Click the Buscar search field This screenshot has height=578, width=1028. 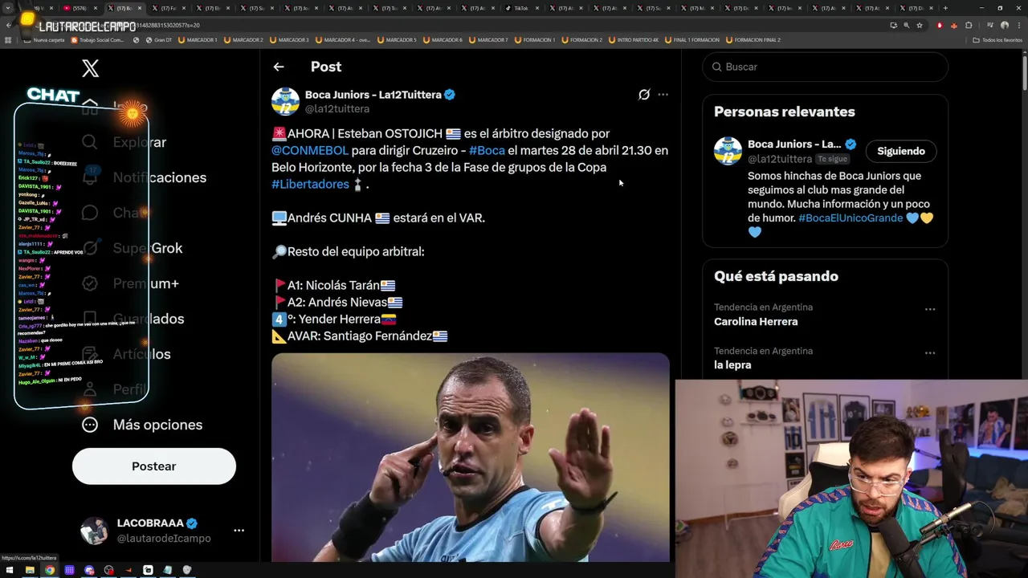(x=825, y=67)
